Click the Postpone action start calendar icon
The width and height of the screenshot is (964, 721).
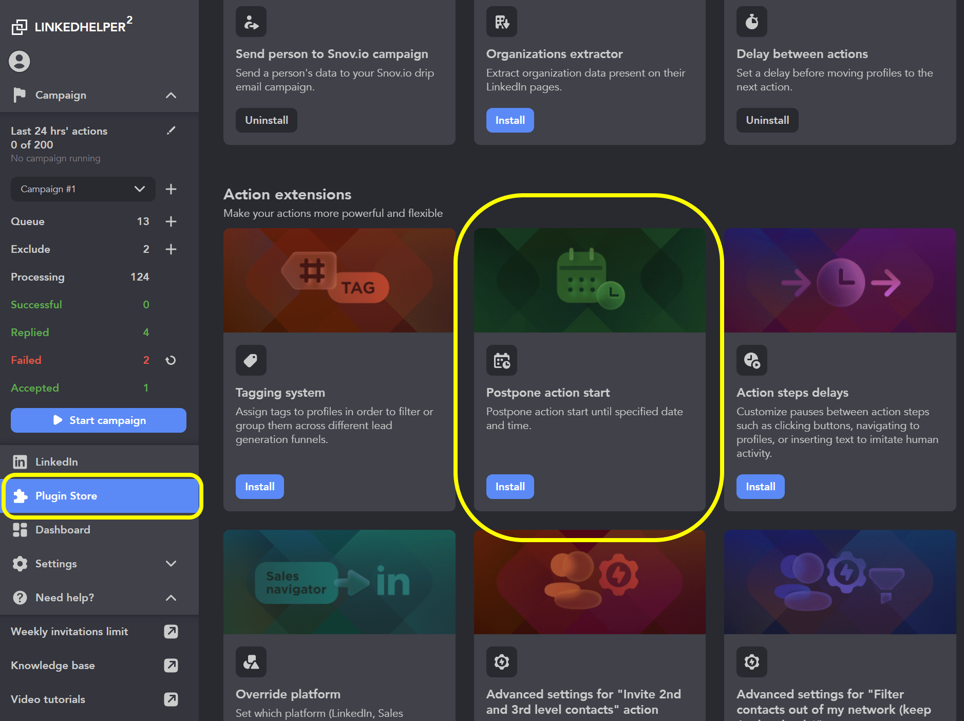click(502, 360)
